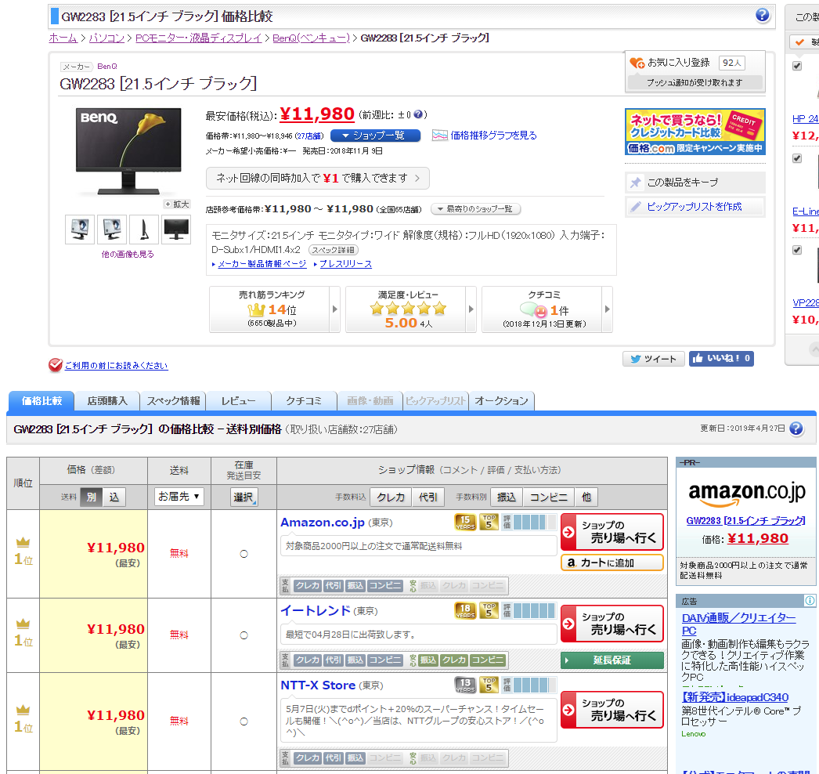This screenshot has height=774, width=819.
Task: Click the TOP 5 badge in Amazon.co.jp row
Action: point(489,522)
